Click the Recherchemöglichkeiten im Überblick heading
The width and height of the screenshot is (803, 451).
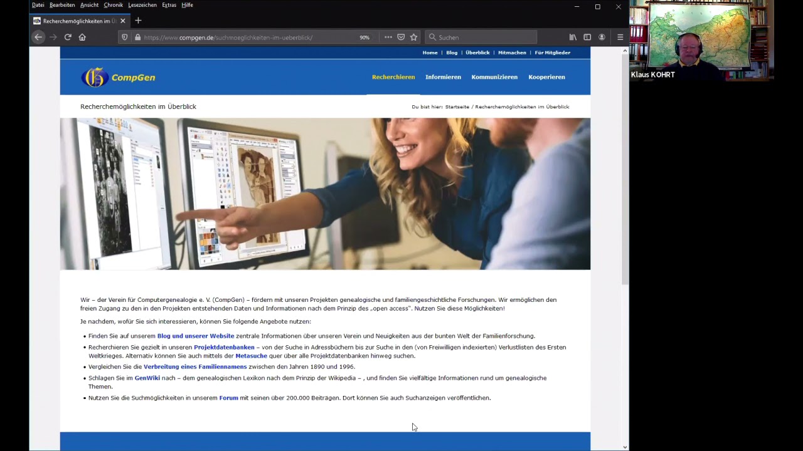[138, 107]
